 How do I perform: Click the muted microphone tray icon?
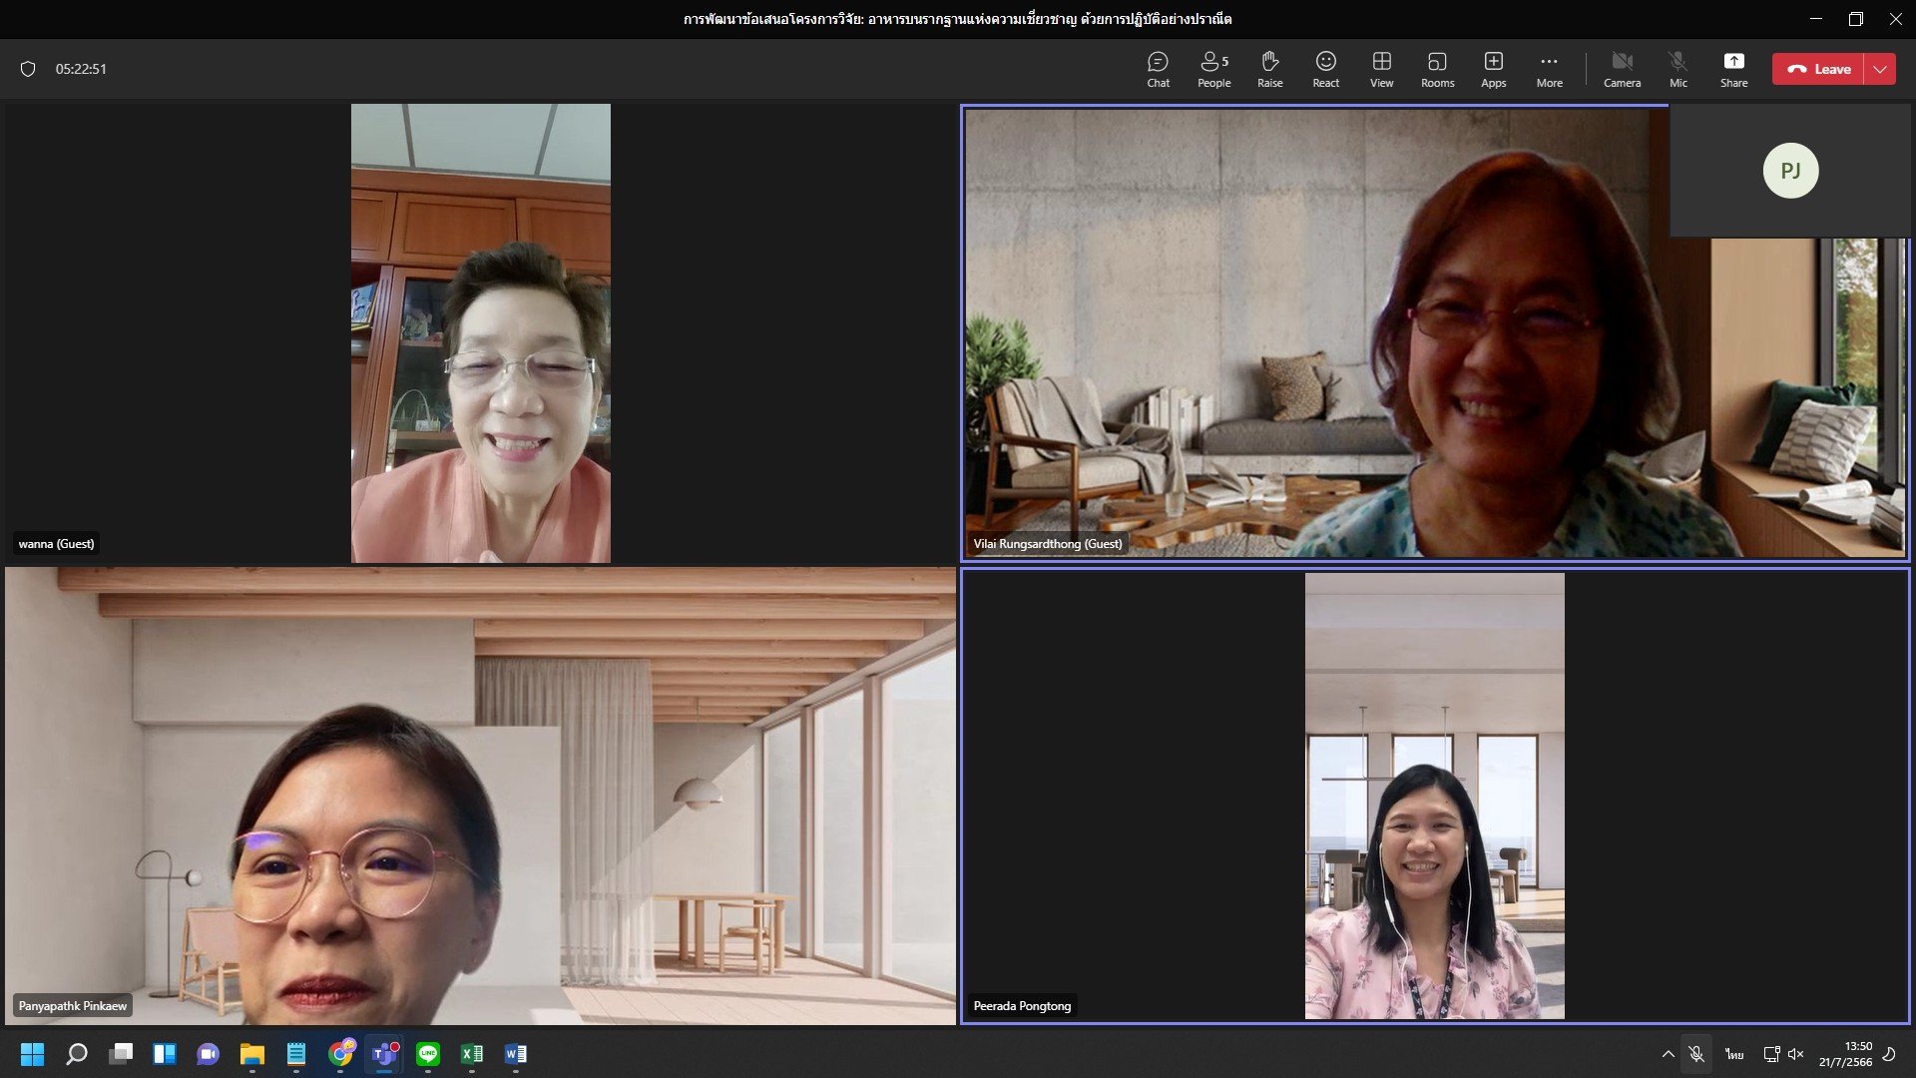1696,1054
